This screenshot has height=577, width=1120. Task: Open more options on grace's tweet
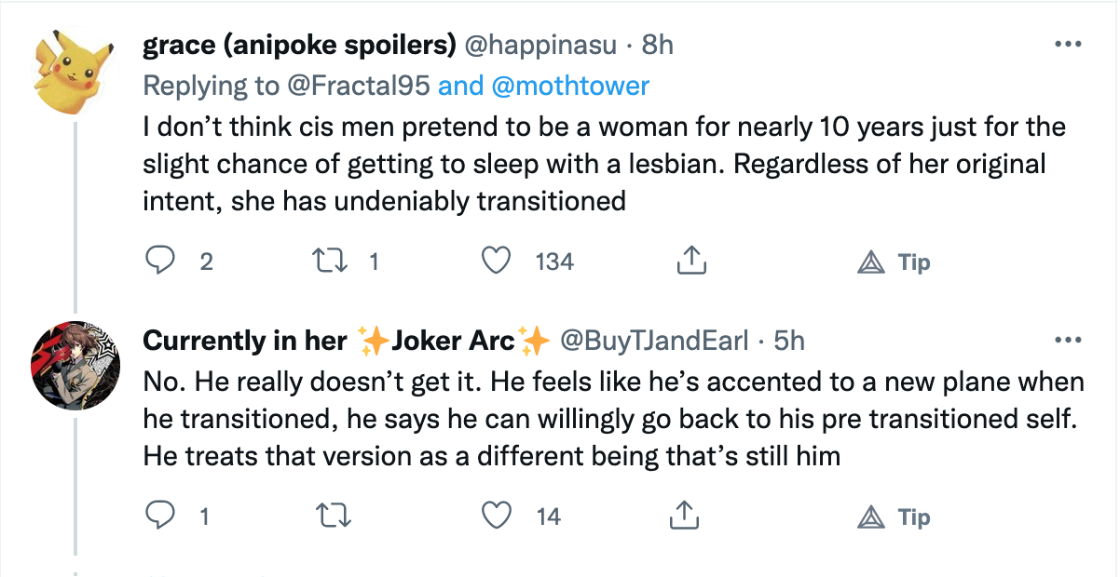point(1066,44)
